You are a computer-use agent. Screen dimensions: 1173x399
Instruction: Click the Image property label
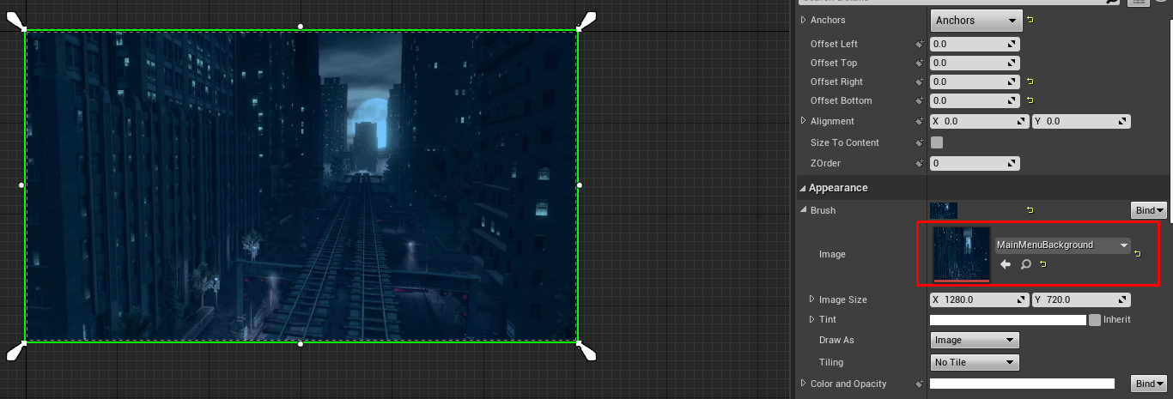[833, 254]
